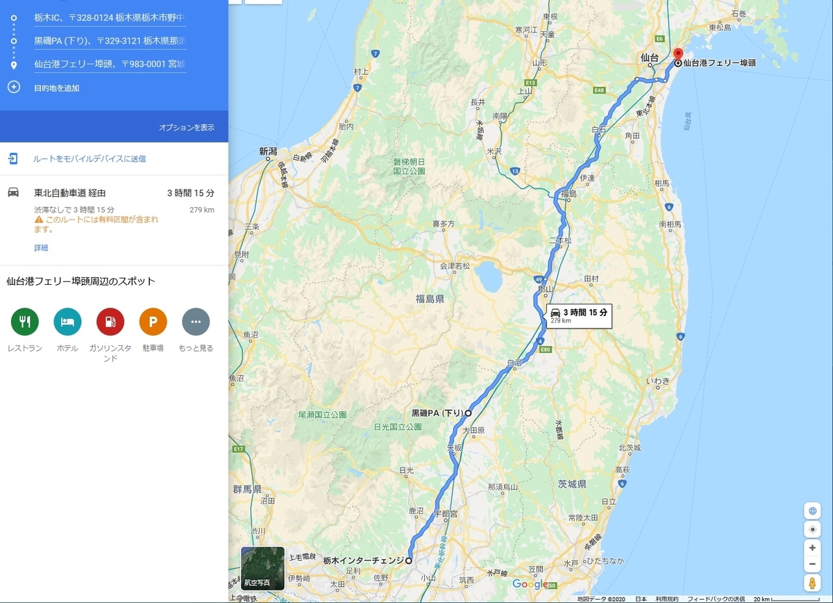This screenshot has width=833, height=603.
Task: Click the 仙台港フェリー埠頭 destination field
Action: click(x=110, y=64)
